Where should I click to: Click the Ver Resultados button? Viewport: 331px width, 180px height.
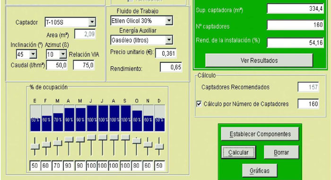point(259,60)
